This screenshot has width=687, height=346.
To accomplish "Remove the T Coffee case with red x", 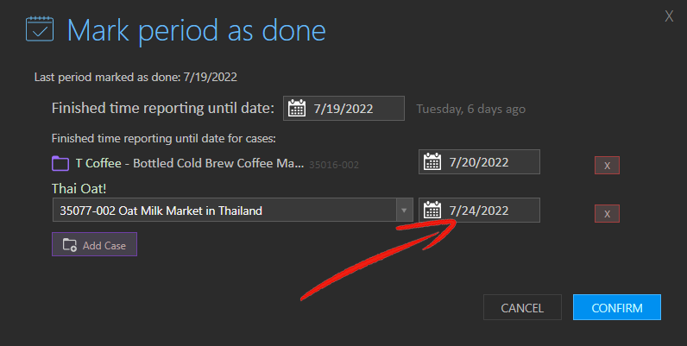I will (x=607, y=165).
